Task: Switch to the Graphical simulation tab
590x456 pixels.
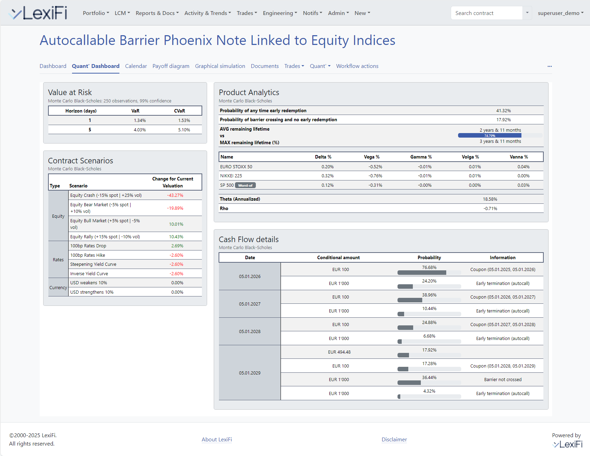Action: pos(220,66)
